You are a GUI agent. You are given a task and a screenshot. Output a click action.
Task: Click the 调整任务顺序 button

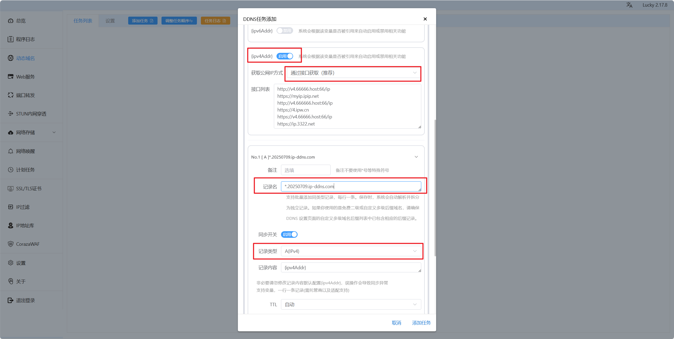coord(179,21)
